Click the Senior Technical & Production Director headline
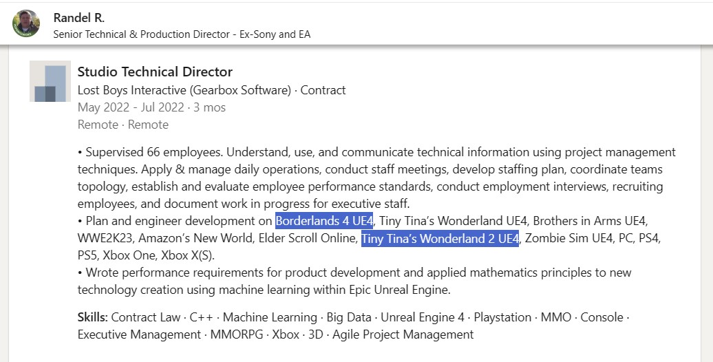The image size is (713, 362). click(x=182, y=34)
